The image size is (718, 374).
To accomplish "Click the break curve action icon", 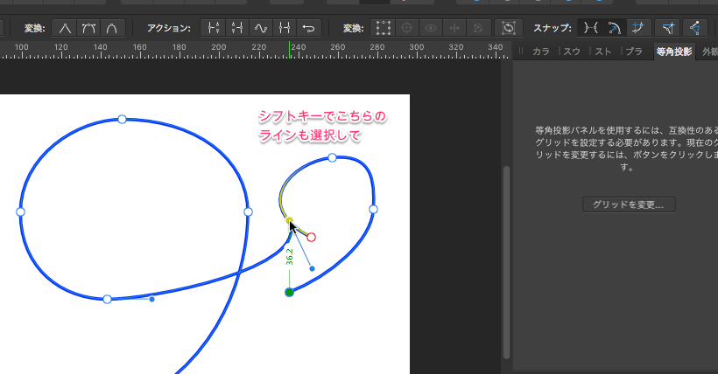I will click(x=214, y=27).
